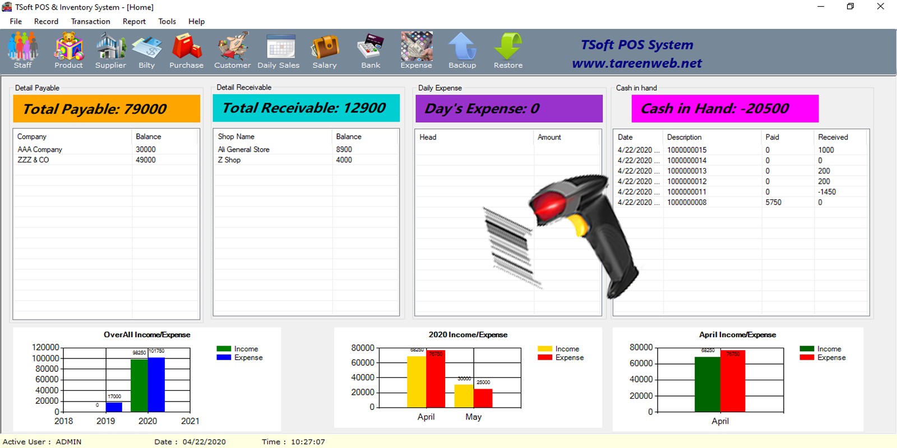The height and width of the screenshot is (448, 897).
Task: Open the Product toolbar icon
Action: pos(68,50)
